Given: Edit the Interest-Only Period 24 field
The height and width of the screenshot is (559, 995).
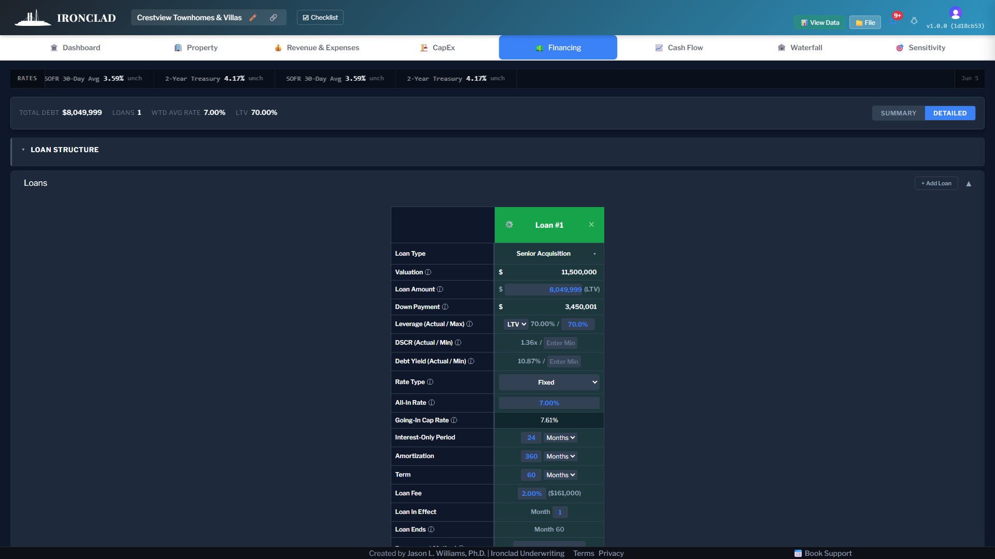Looking at the screenshot, I should point(531,438).
